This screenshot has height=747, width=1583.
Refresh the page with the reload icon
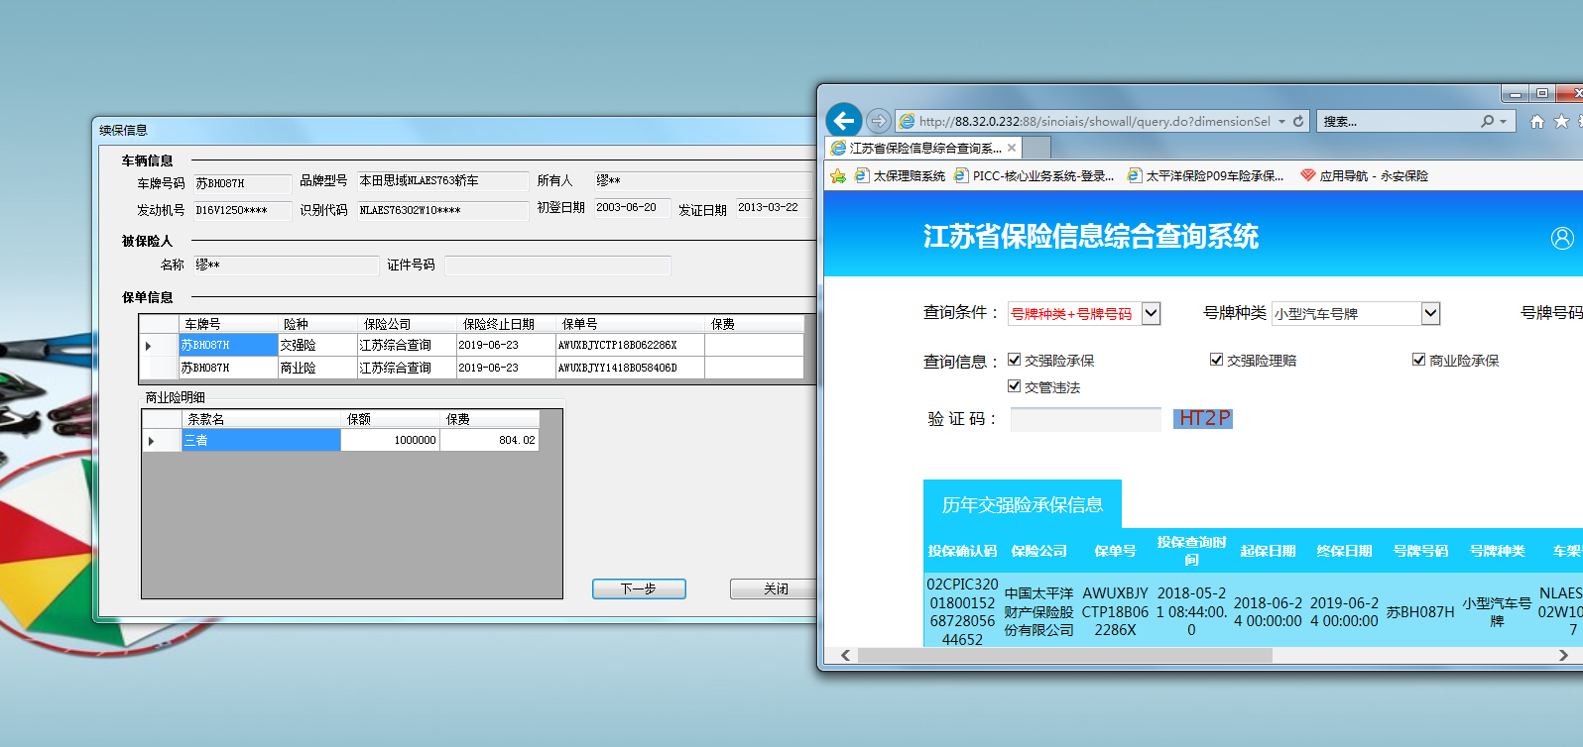(x=1298, y=121)
